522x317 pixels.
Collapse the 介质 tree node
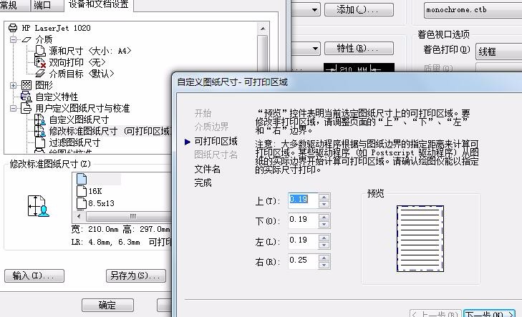click(x=13, y=39)
